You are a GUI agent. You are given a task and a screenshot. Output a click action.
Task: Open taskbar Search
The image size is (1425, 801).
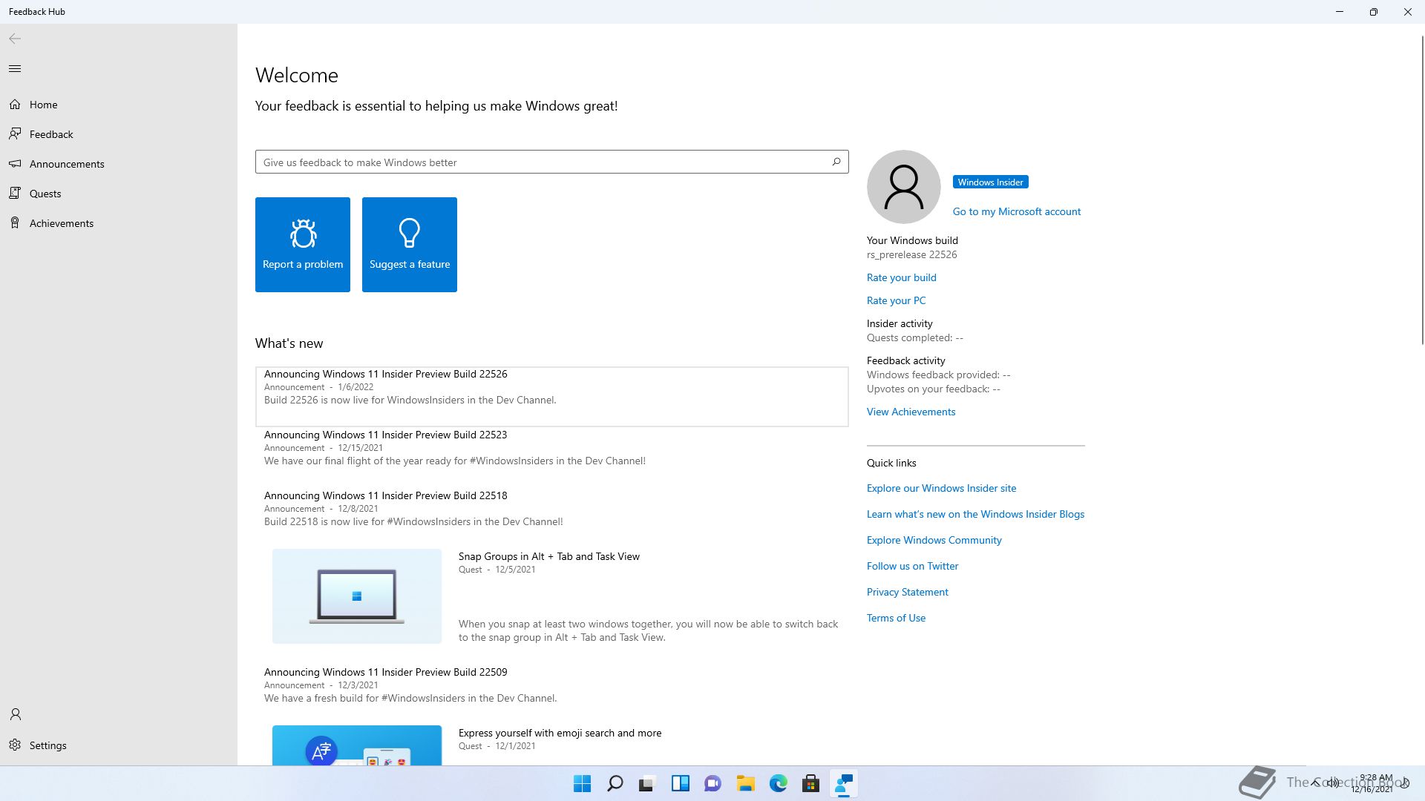[x=615, y=783]
